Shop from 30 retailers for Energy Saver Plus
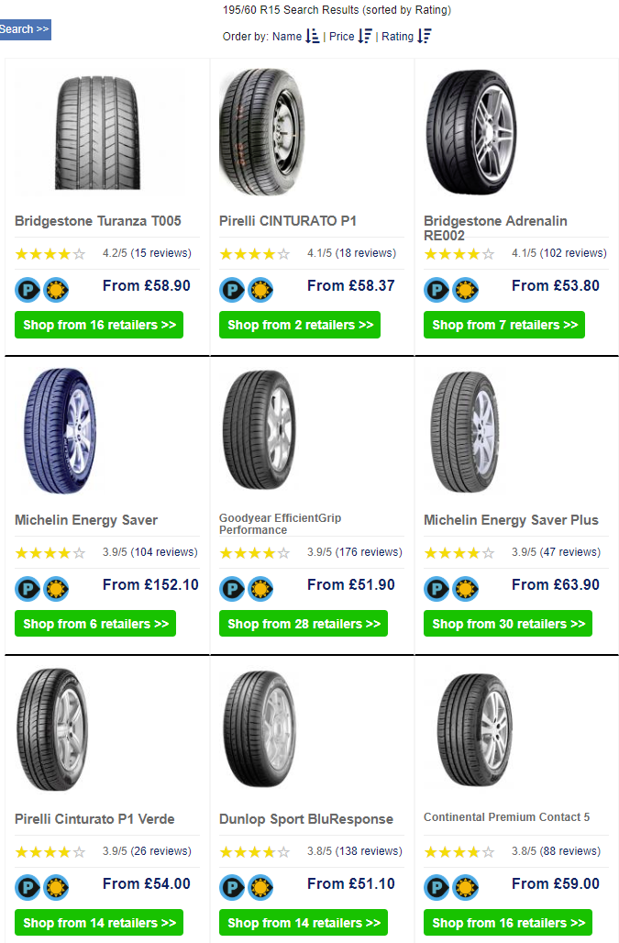 pyautogui.click(x=508, y=624)
